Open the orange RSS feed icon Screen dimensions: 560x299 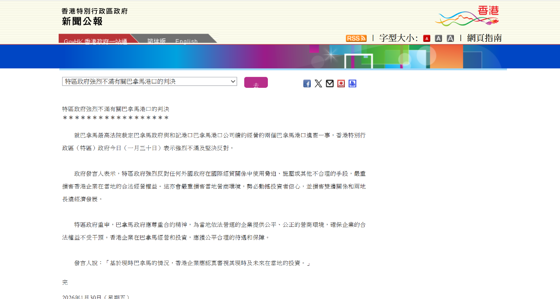356,38
